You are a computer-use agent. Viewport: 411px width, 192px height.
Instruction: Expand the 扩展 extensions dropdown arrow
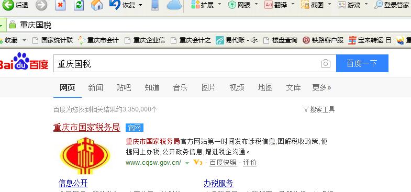point(220,5)
